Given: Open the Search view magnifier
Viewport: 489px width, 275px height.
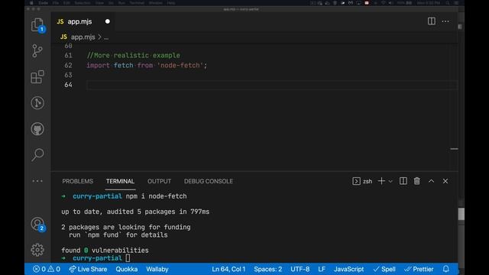Looking at the screenshot, I should [37, 154].
